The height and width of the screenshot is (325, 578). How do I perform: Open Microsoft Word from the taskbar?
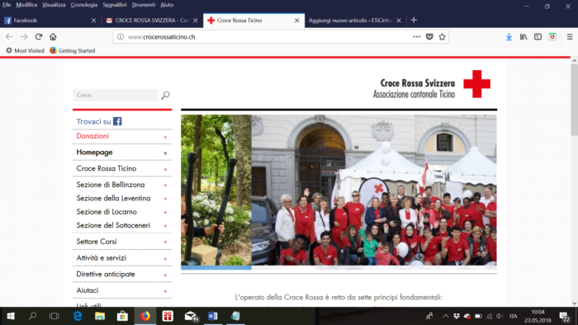point(213,316)
